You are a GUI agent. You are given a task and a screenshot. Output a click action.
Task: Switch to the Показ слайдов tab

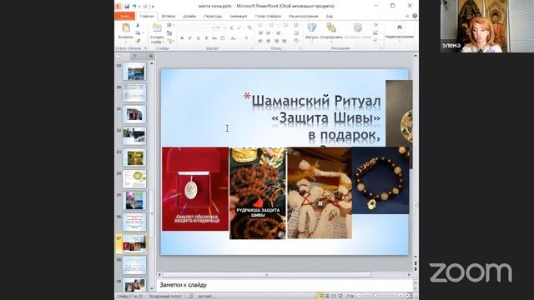pos(268,16)
